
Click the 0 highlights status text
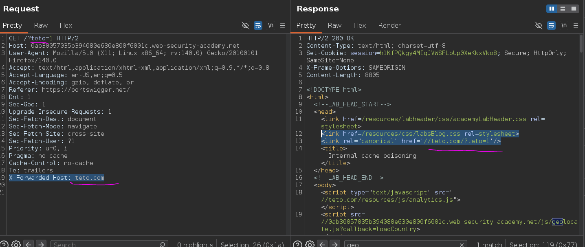click(195, 245)
